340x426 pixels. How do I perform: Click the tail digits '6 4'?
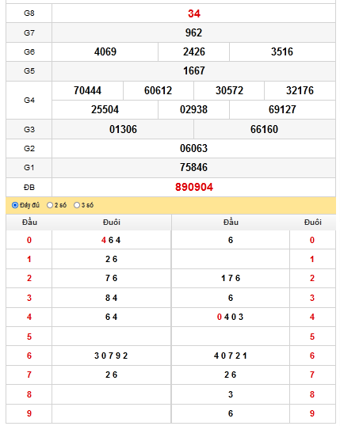point(111,317)
